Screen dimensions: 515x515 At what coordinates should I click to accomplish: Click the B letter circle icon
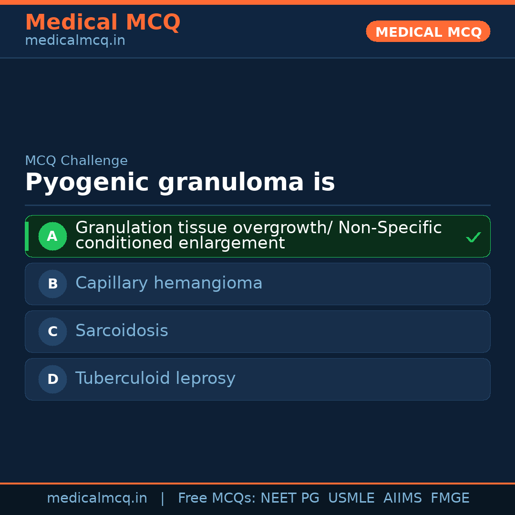click(52, 284)
